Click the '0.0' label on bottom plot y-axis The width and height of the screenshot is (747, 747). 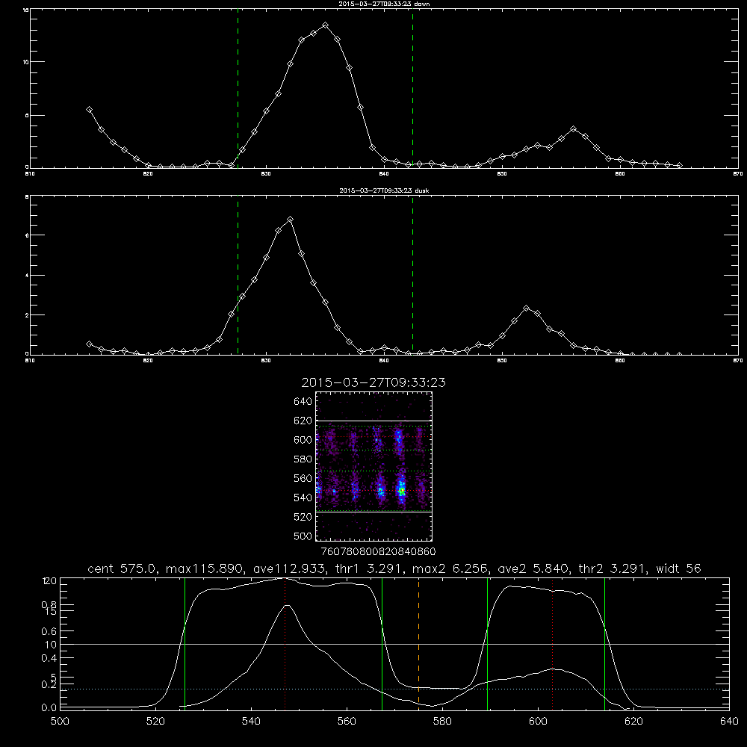[x=49, y=708]
